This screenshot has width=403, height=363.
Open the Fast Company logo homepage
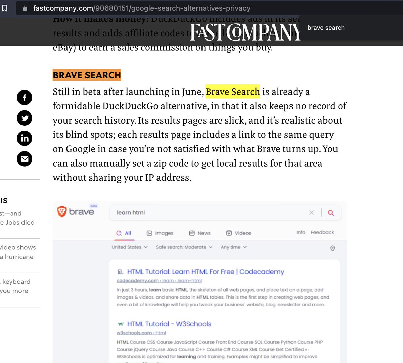point(245,32)
